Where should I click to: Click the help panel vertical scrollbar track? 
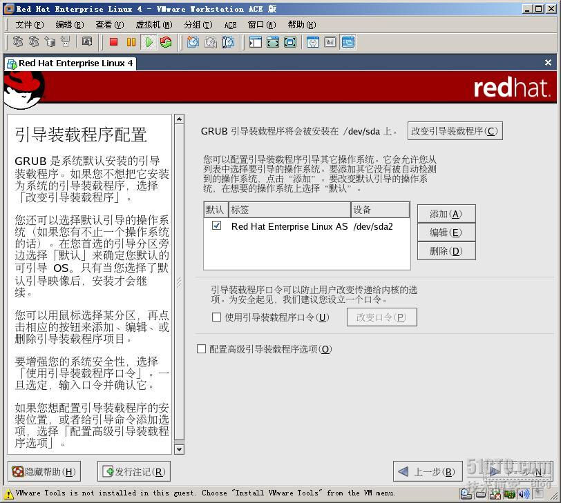tap(179, 284)
